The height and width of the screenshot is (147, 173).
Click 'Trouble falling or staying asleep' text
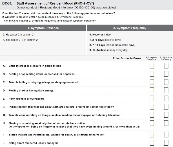point(44,82)
